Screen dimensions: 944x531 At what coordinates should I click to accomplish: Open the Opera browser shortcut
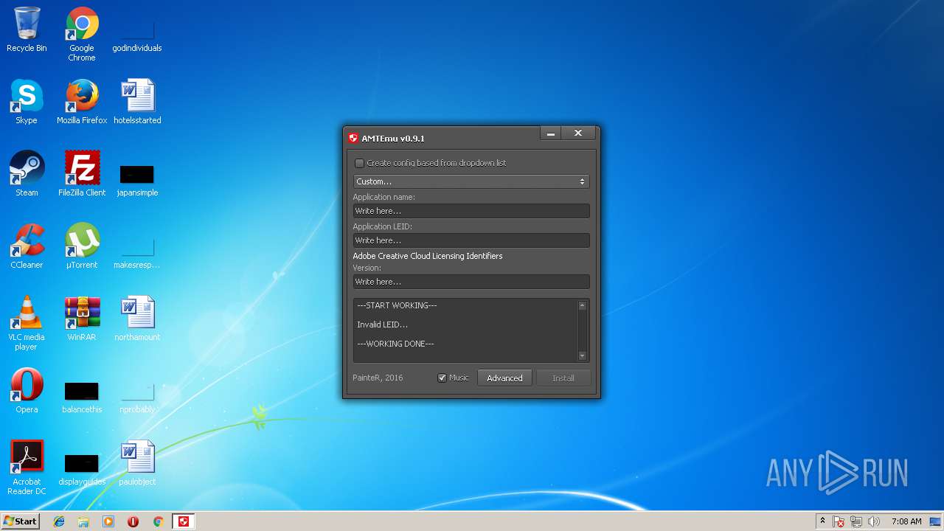point(27,391)
